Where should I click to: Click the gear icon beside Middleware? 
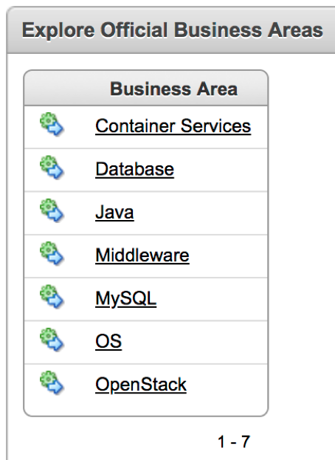click(52, 254)
